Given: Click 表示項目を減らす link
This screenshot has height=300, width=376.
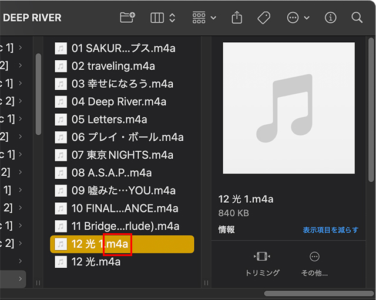Looking at the screenshot, I should coord(330,230).
